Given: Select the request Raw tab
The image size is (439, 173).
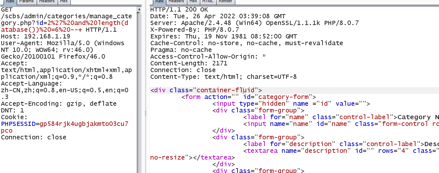Looking at the screenshot, I should 10,2.
